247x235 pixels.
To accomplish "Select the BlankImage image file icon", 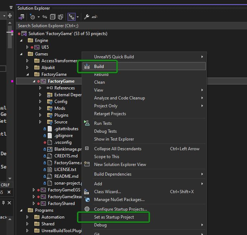I will [50, 149].
